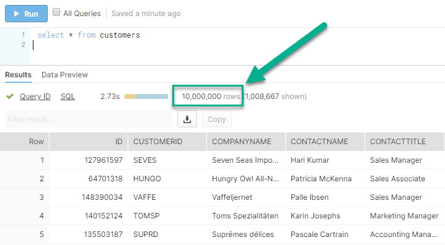Select the Vaffeljernet company cell
Image resolution: width=445 pixels, height=245 pixels.
tap(246, 197)
